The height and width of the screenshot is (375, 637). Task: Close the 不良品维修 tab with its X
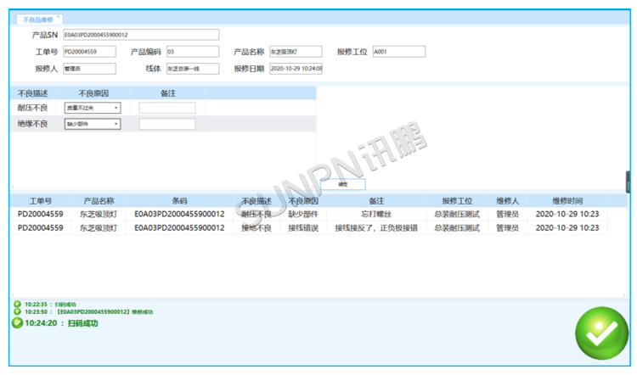[x=59, y=17]
